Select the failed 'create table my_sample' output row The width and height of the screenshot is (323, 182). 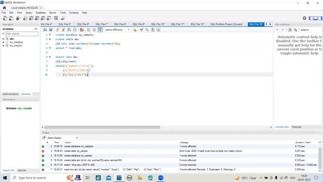pyautogui.click(x=179, y=151)
